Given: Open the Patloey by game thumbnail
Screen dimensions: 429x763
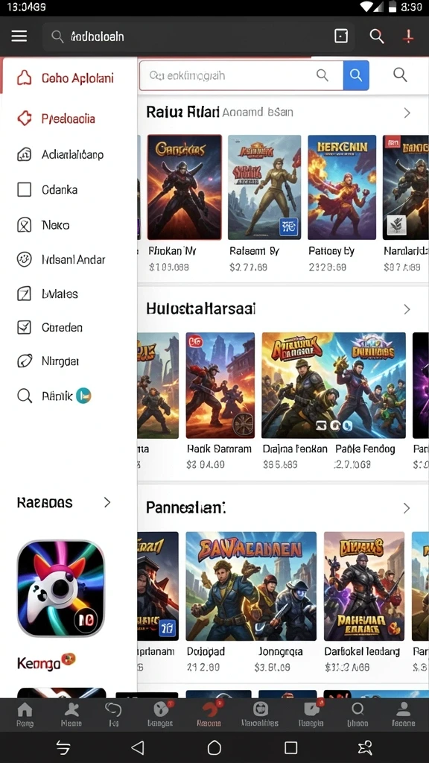Looking at the screenshot, I should point(342,187).
